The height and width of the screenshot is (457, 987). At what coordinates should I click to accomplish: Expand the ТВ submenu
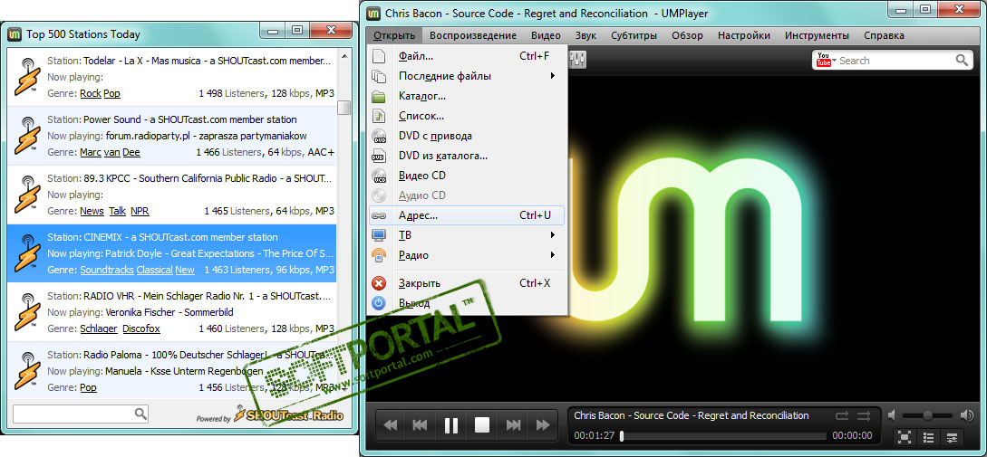(467, 235)
